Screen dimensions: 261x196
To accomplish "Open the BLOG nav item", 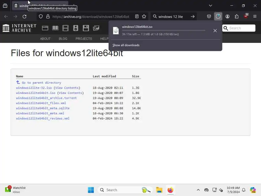I will click(63, 39).
